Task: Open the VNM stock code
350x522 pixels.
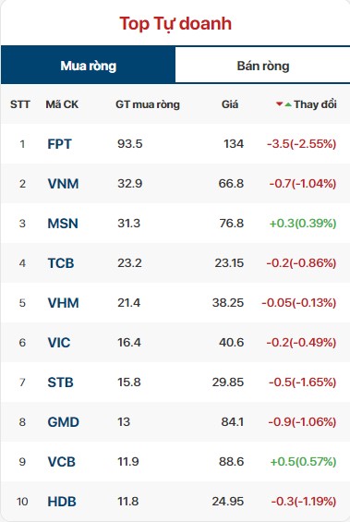Action: pyautogui.click(x=63, y=184)
